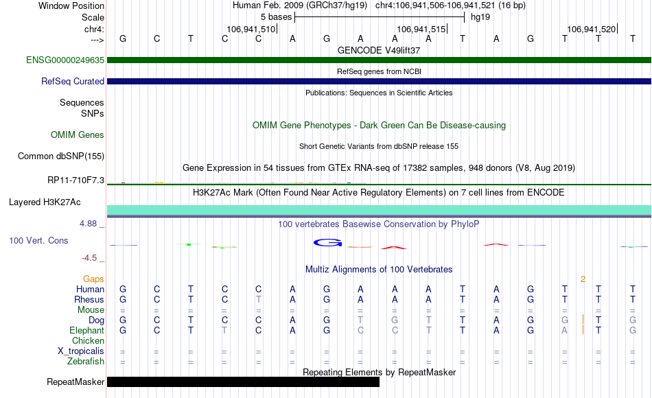Open the GENCODE V49lift37 track title
The width and height of the screenshot is (652, 398).
click(379, 50)
